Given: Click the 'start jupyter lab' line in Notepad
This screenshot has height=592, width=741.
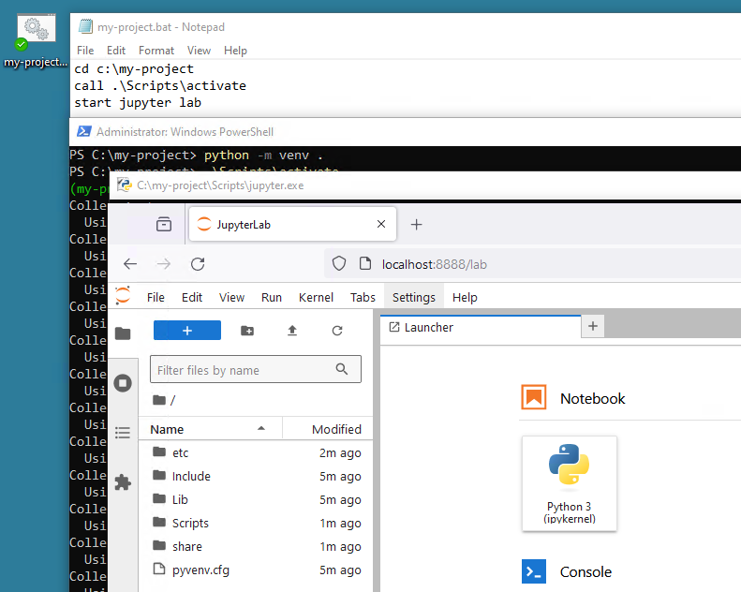Looking at the screenshot, I should pyautogui.click(x=138, y=102).
